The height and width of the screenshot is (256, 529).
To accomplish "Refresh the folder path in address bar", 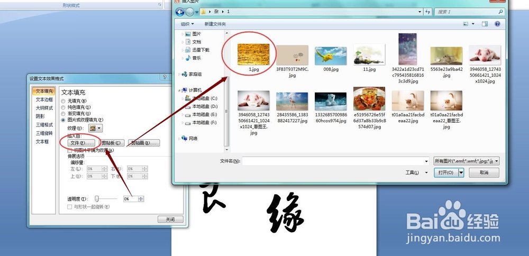I will (x=428, y=12).
